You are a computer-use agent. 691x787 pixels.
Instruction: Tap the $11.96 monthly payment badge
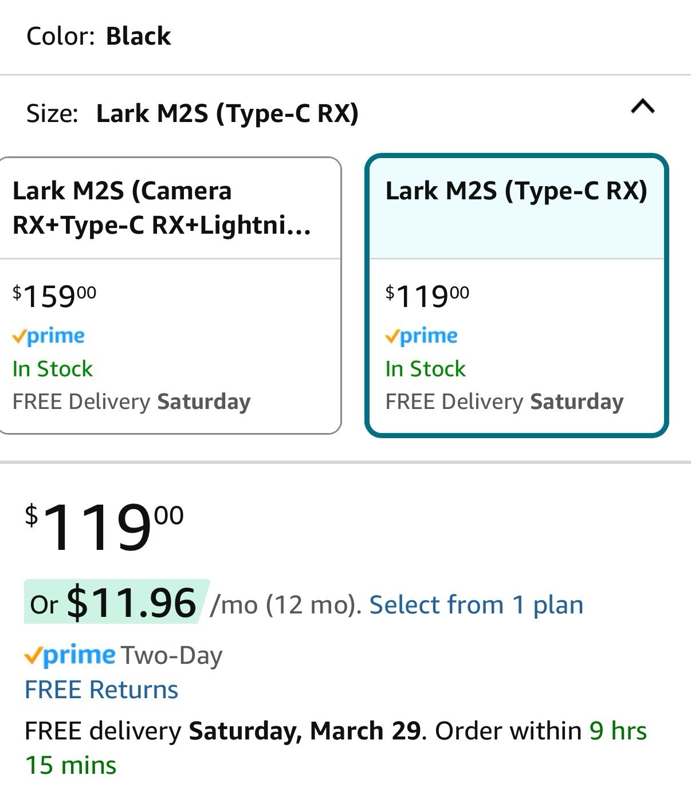[x=117, y=602]
